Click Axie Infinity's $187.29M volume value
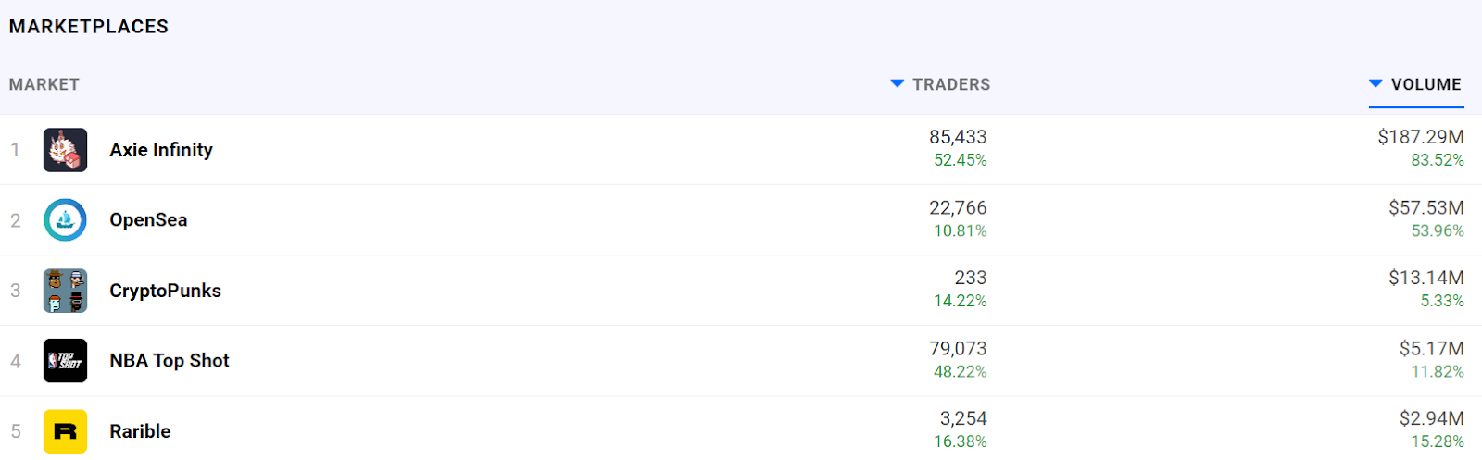 click(1421, 137)
